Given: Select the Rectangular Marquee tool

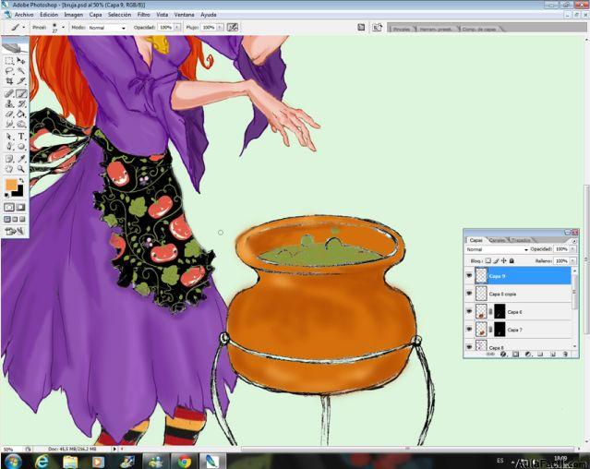Looking at the screenshot, I should pos(9,61).
